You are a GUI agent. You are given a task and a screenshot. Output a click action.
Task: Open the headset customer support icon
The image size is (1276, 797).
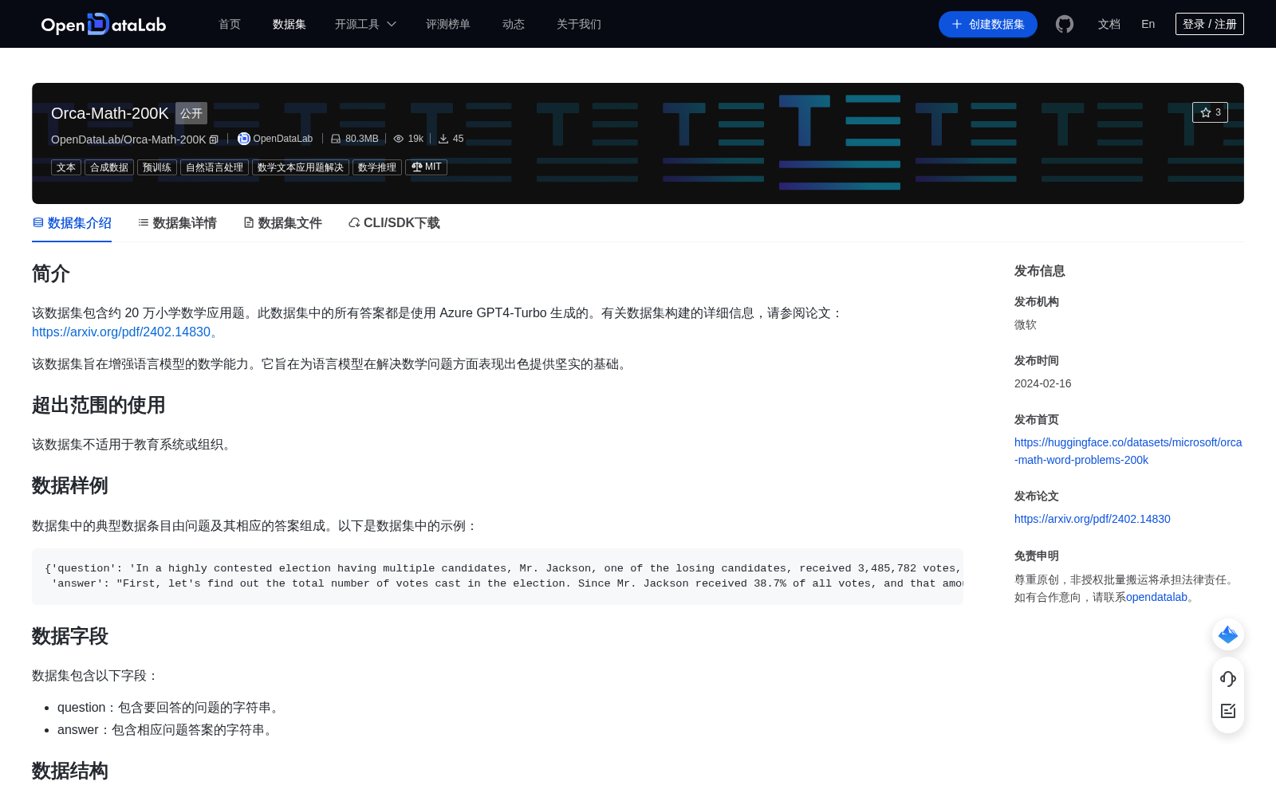[1228, 678]
